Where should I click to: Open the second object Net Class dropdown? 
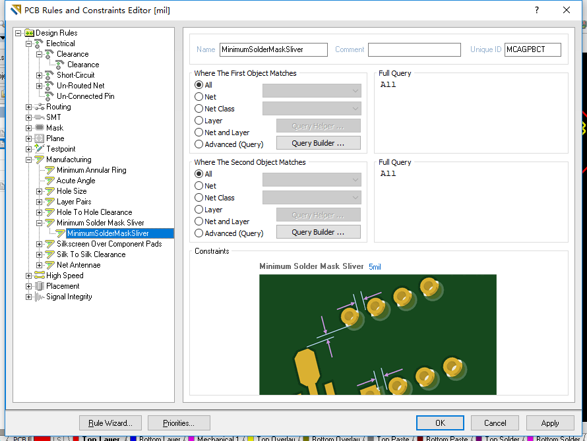312,198
